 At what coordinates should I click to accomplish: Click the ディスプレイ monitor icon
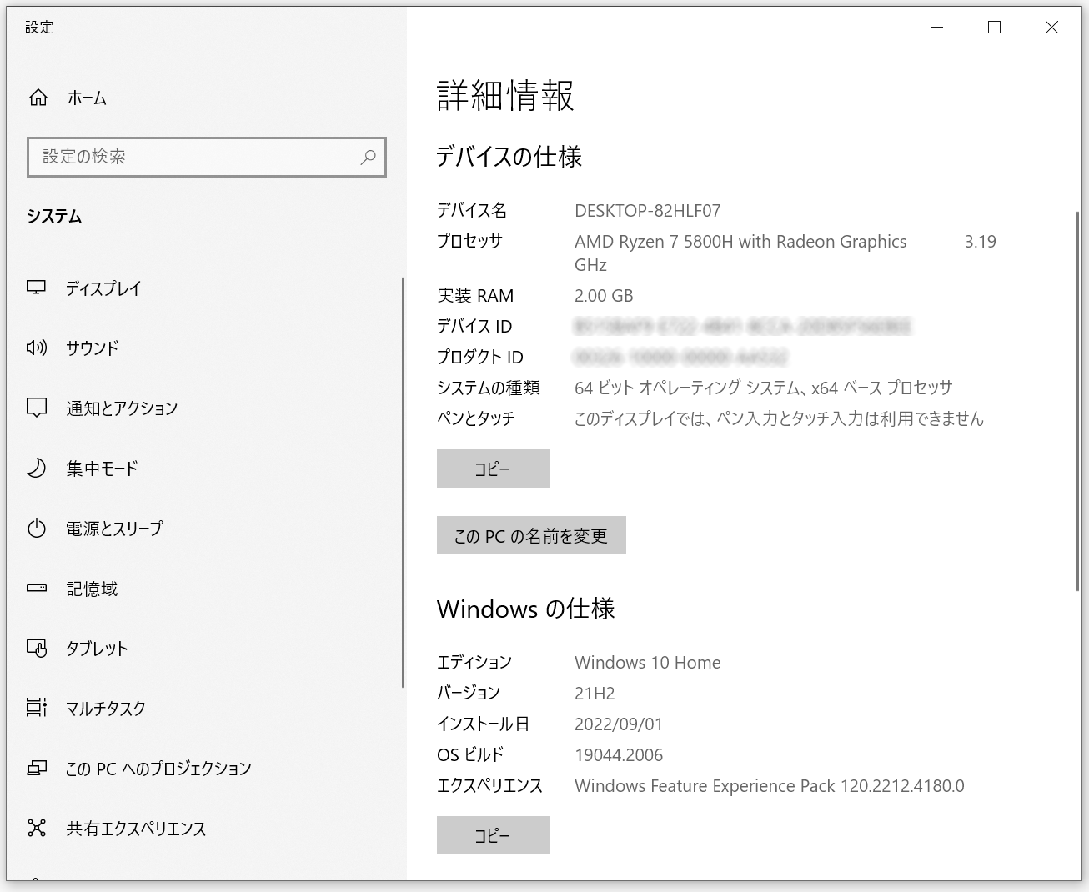point(37,288)
